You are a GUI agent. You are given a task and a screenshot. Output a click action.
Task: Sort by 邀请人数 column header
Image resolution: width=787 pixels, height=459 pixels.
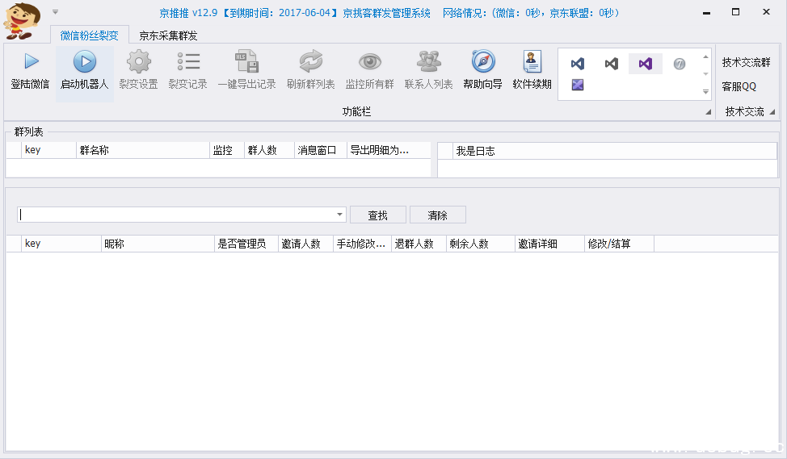tap(305, 244)
